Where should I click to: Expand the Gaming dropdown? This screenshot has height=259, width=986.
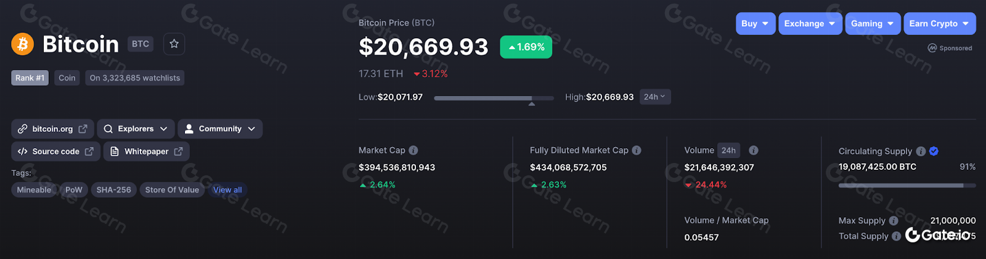[872, 23]
